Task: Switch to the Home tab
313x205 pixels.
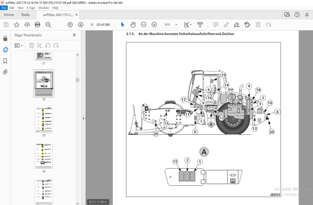Action: [9, 15]
